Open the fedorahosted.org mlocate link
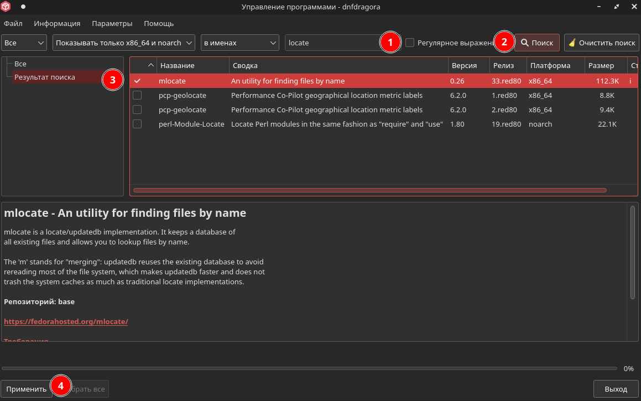641x401 pixels. [x=66, y=321]
